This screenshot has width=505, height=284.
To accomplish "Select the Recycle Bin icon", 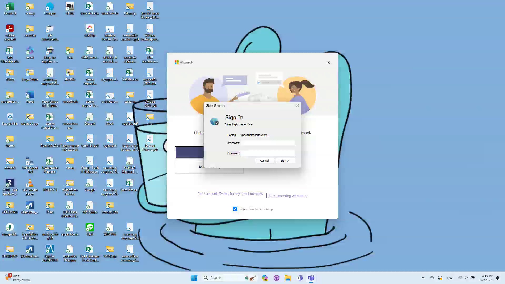I will (10, 119).
